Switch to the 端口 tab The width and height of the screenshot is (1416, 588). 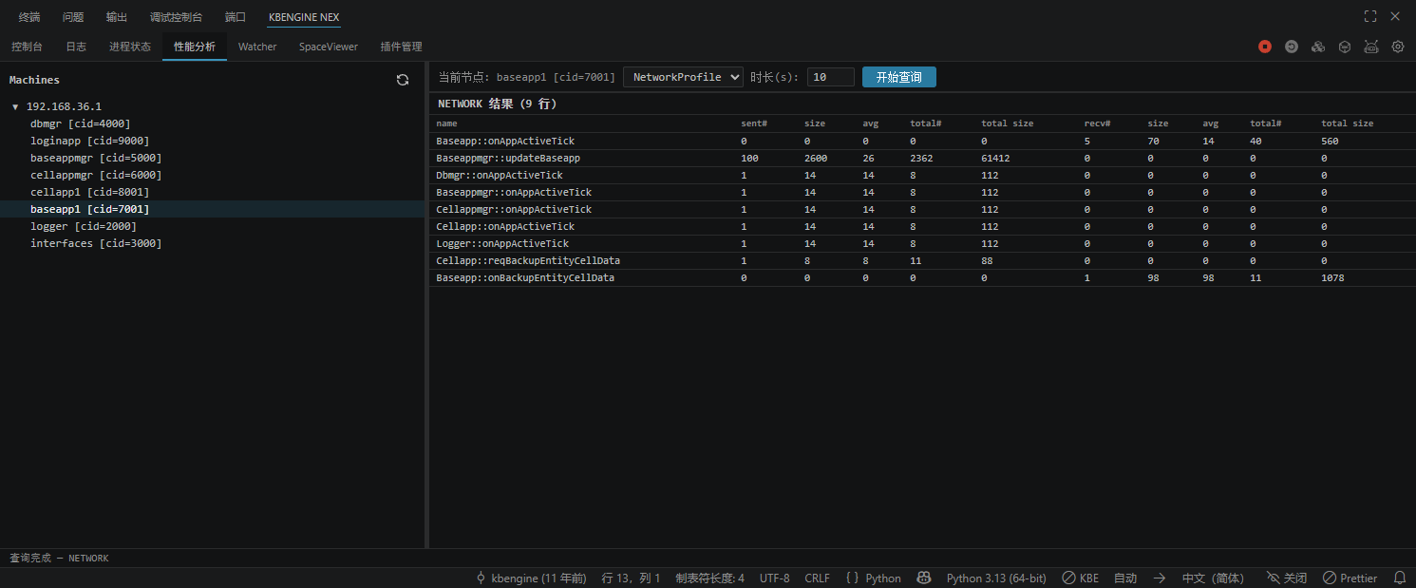click(x=236, y=17)
